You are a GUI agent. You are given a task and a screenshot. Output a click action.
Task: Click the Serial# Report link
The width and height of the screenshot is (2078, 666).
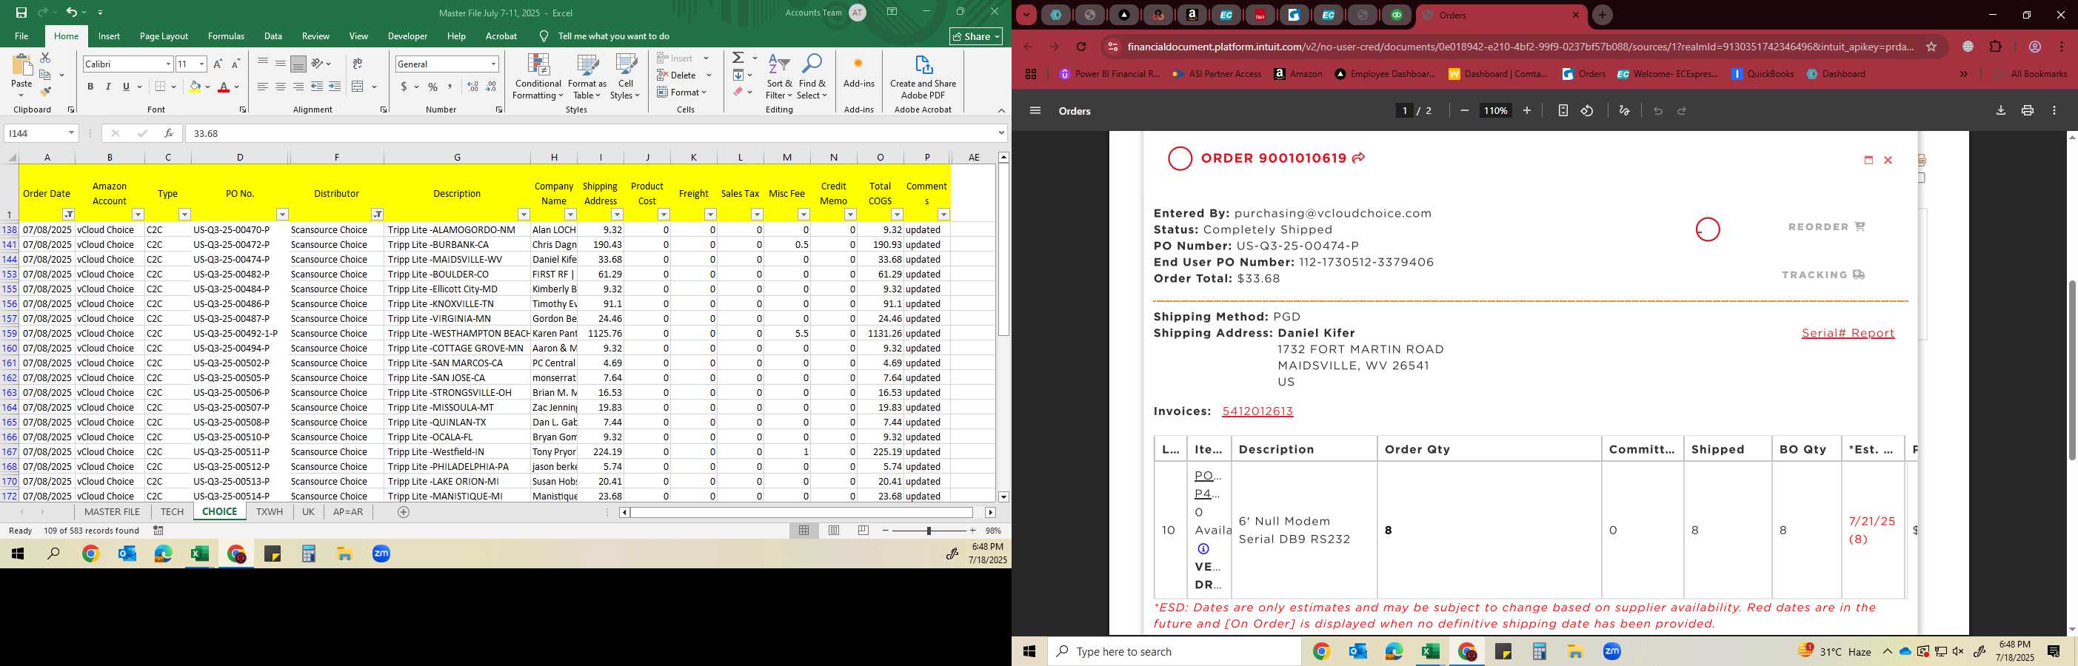1848,333
